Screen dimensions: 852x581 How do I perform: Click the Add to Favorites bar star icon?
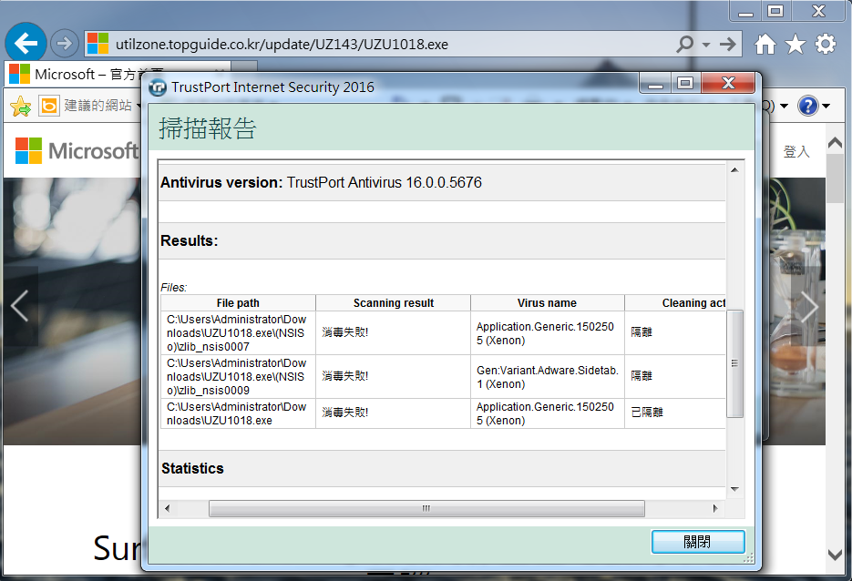(x=21, y=106)
